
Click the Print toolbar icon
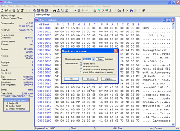click(14, 10)
